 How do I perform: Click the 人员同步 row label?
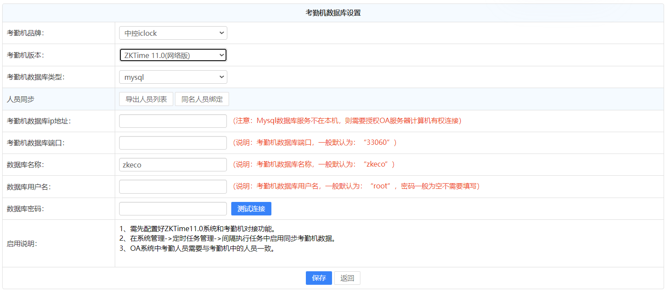pyautogui.click(x=21, y=99)
